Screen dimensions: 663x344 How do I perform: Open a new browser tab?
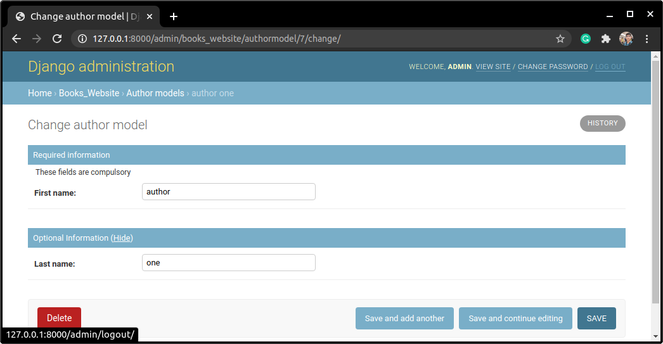click(x=174, y=16)
